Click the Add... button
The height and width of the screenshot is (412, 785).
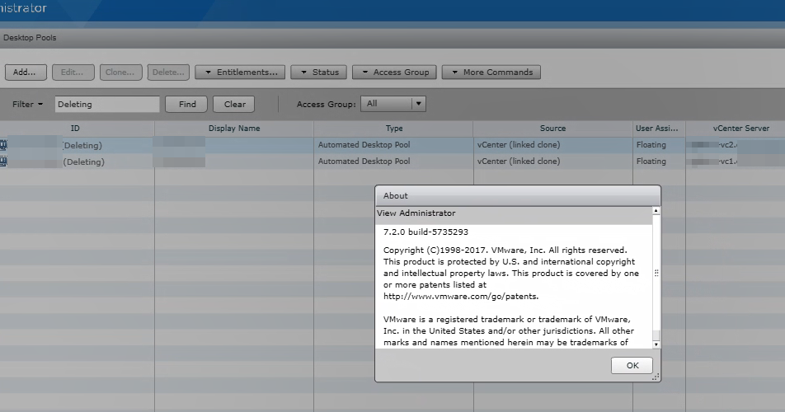click(25, 73)
